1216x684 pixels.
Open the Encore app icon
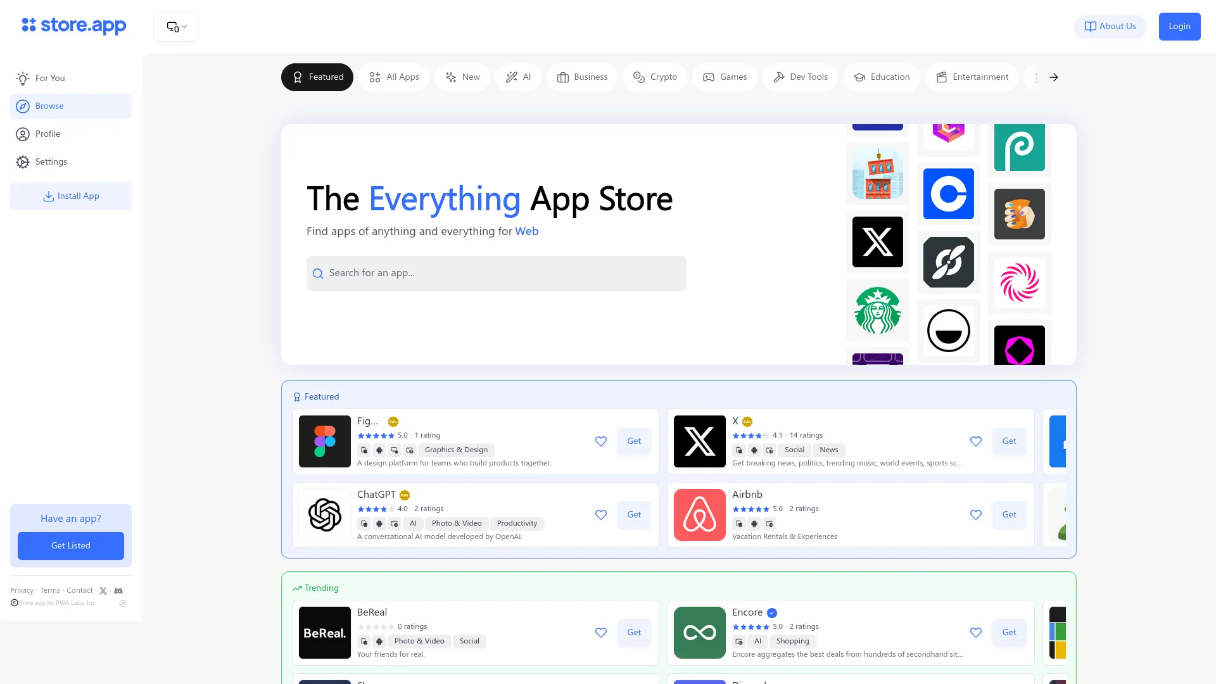click(x=700, y=633)
